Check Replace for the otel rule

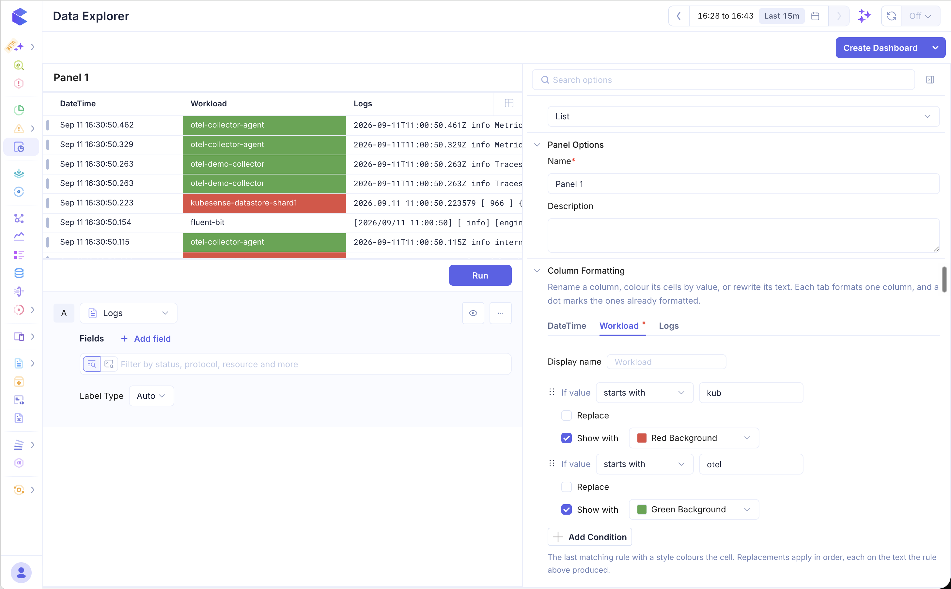(x=566, y=487)
